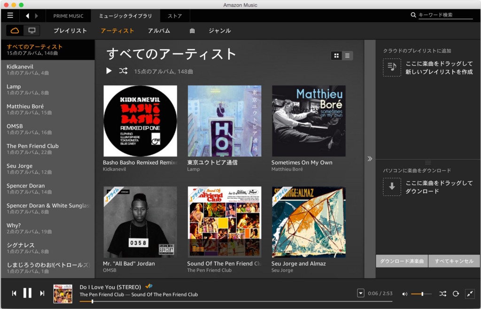481x309 pixels.
Task: Click the song progress bar
Action: (236, 301)
